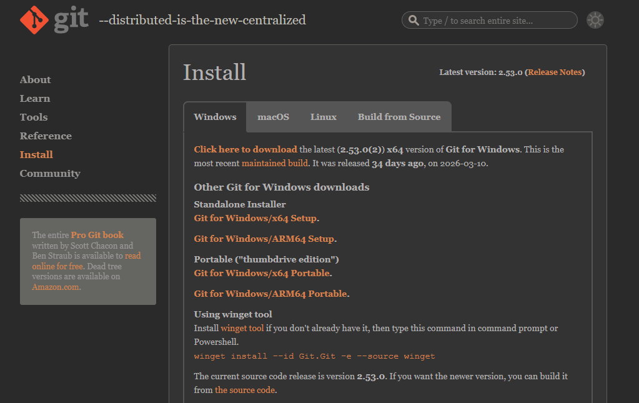Click the Git logo icon
Viewport: 639px width, 403px height.
[34, 20]
